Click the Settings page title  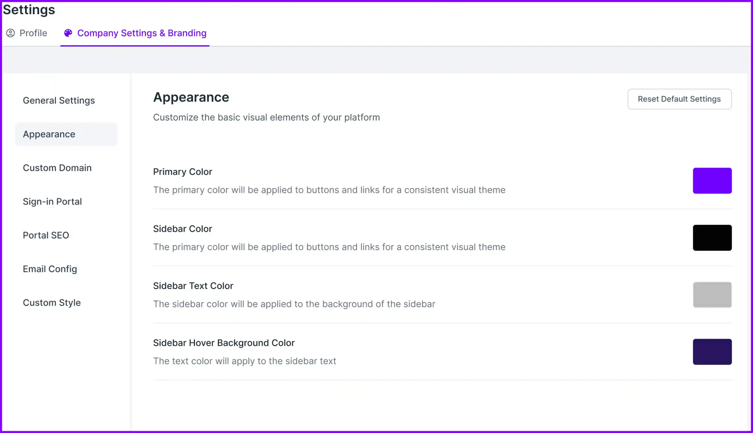[x=29, y=10]
